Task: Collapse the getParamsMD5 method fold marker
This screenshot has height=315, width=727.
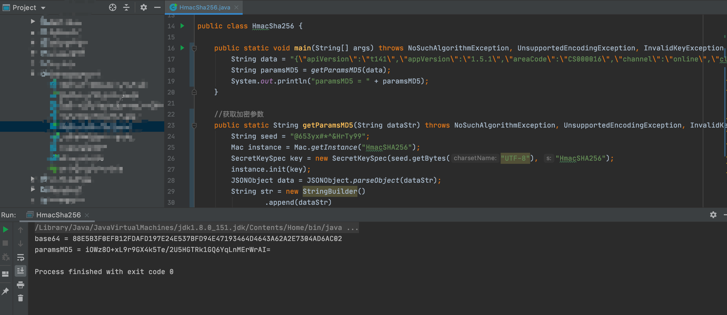Action: click(x=194, y=125)
